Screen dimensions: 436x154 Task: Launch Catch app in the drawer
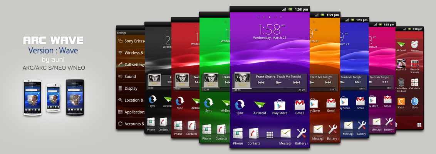pyautogui.click(x=401, y=103)
